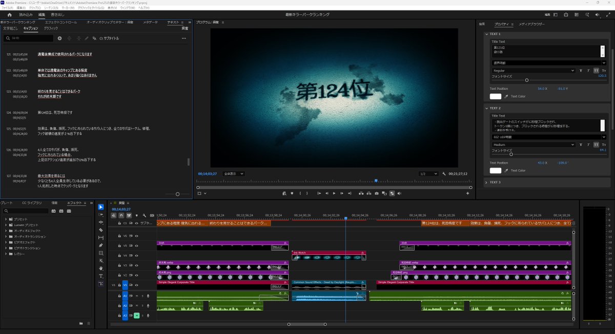Select the Razor tool
Viewport: 615px width, 334px height.
(x=101, y=230)
